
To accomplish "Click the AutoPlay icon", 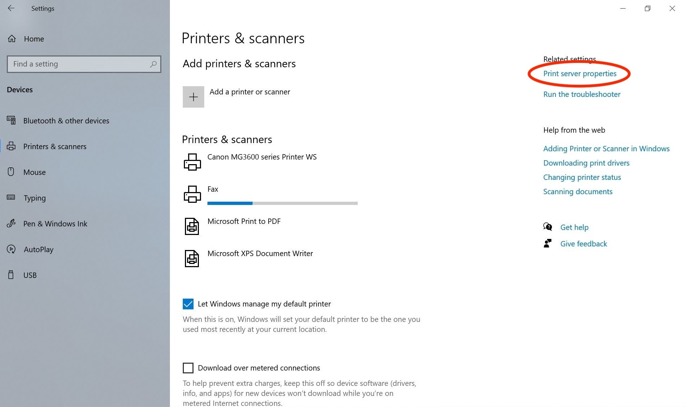I will point(11,249).
